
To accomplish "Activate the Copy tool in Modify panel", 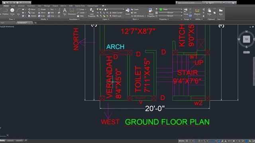I will [x=31, y=13].
